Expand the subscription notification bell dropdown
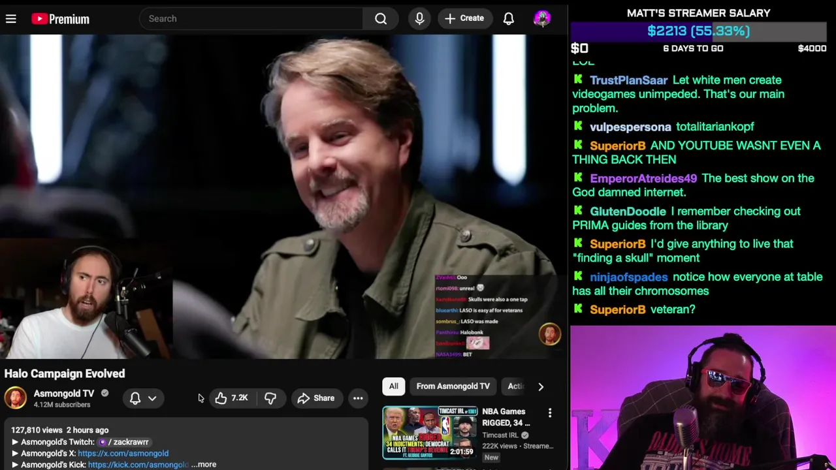Image resolution: width=836 pixels, height=470 pixels. click(x=143, y=398)
